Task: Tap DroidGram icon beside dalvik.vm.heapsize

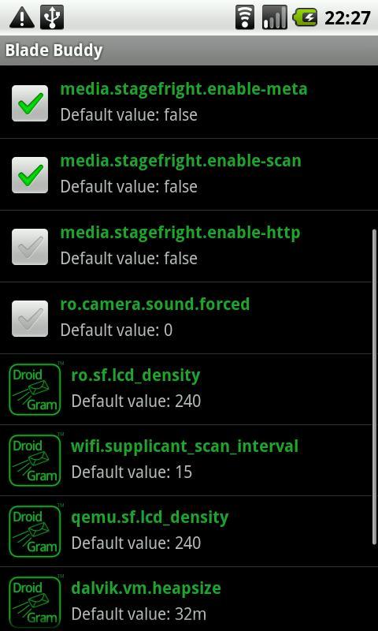Action: [35, 602]
